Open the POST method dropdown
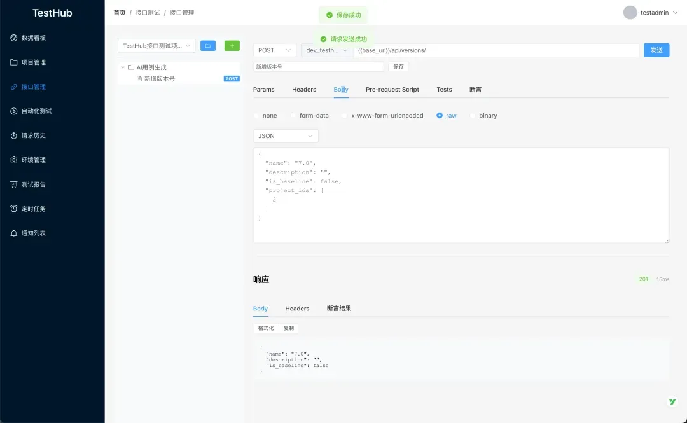This screenshot has width=687, height=423. (x=274, y=50)
